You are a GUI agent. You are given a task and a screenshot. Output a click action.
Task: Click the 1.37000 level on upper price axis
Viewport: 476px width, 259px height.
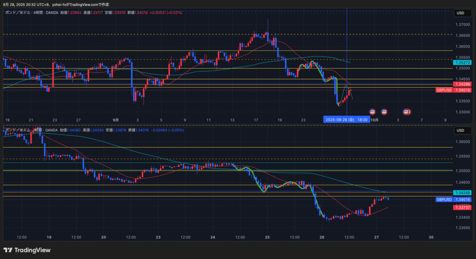tap(462, 24)
